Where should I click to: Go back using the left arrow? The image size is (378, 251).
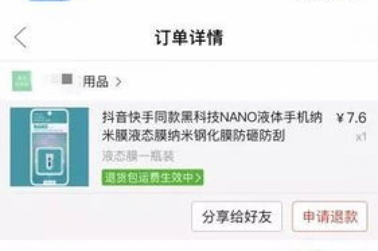tap(21, 37)
